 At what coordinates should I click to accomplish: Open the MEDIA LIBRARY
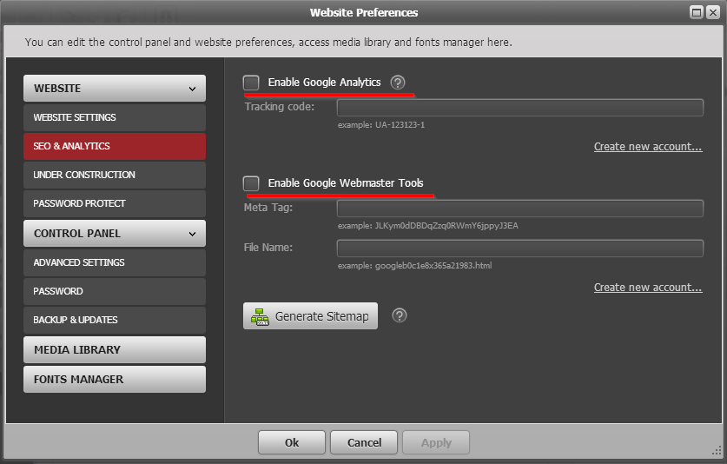coord(115,350)
